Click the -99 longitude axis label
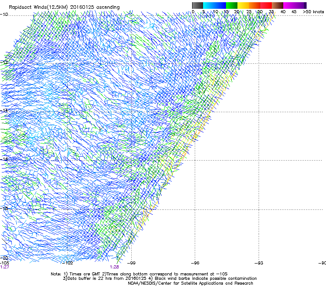Screen dimensions: 326x286 [131, 263]
